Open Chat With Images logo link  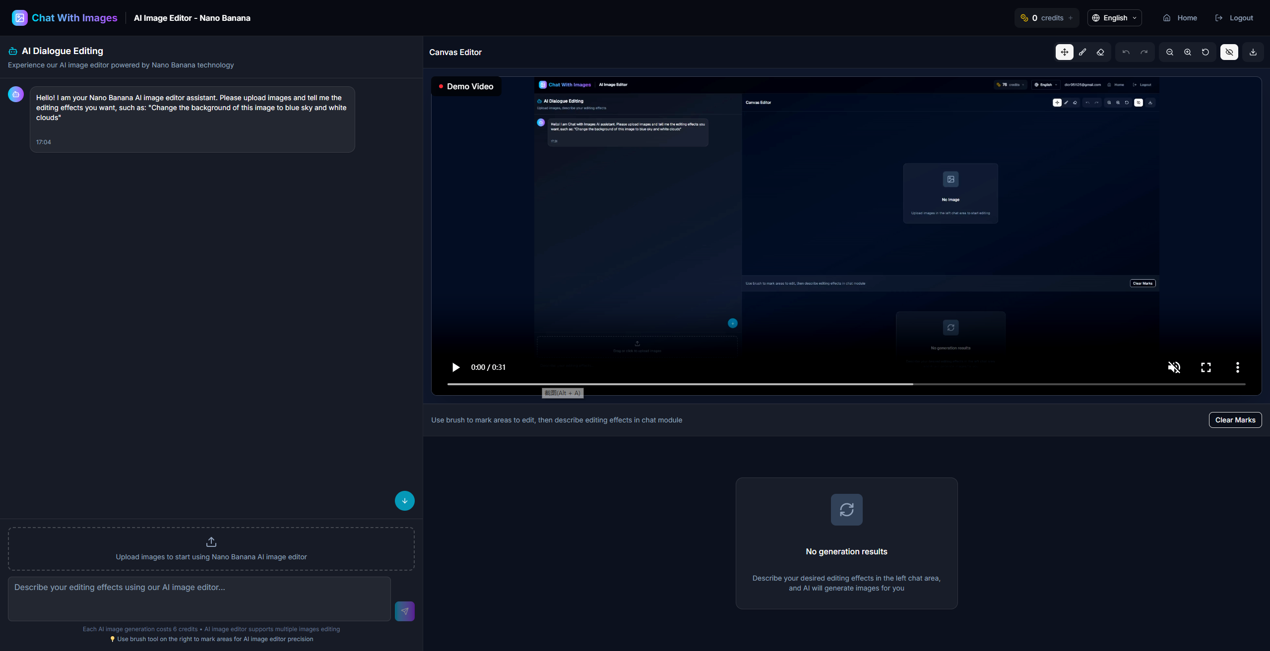[64, 18]
